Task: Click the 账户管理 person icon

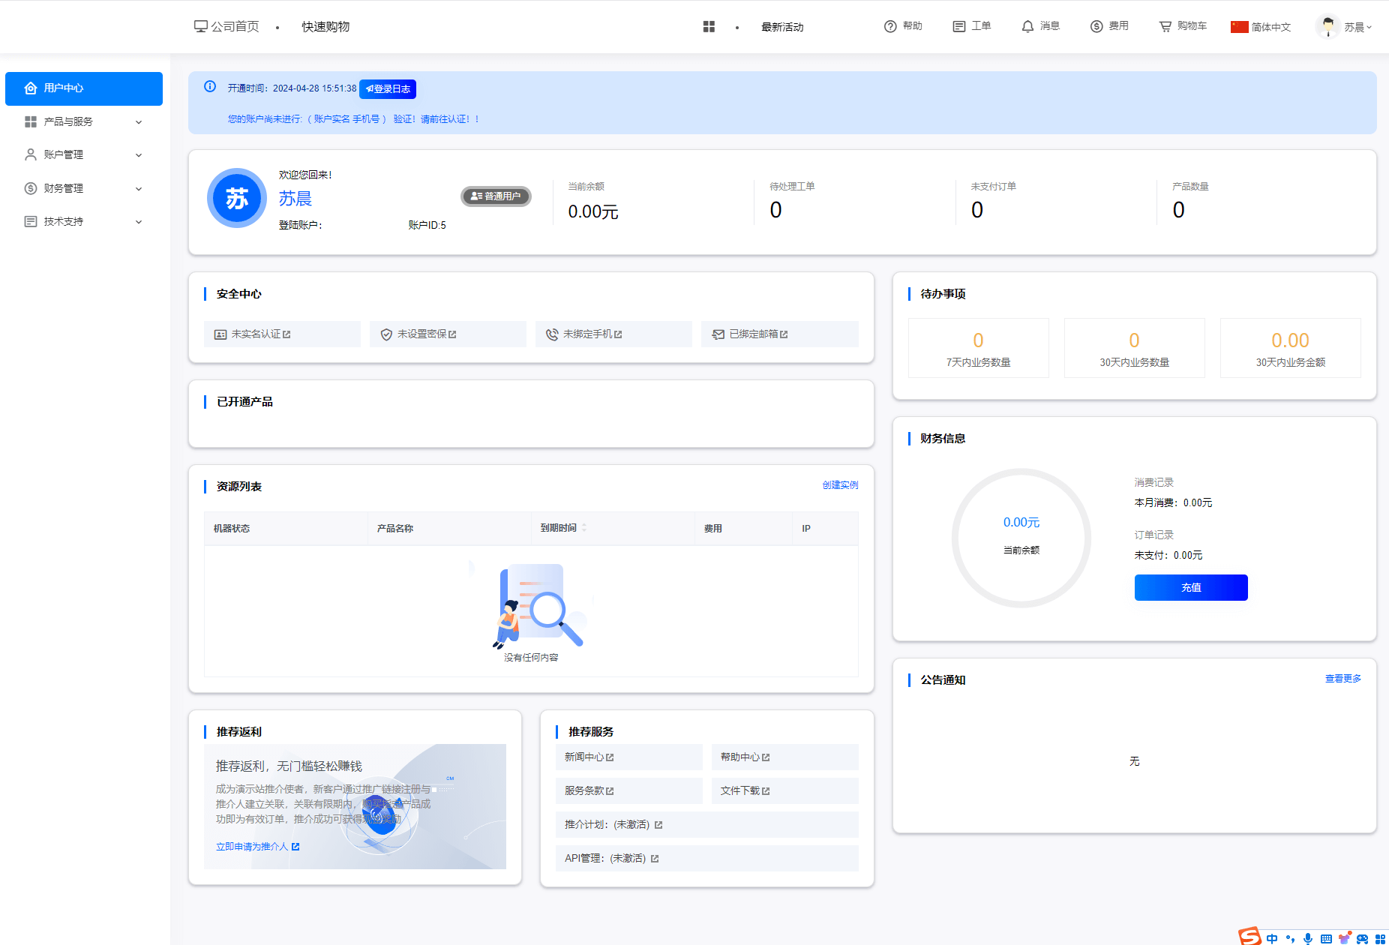Action: click(x=31, y=154)
